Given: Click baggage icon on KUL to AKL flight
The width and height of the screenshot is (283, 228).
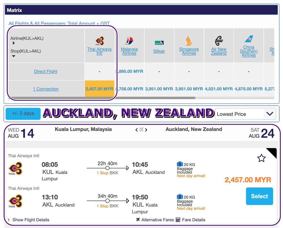Looking at the screenshot, I should [x=180, y=164].
